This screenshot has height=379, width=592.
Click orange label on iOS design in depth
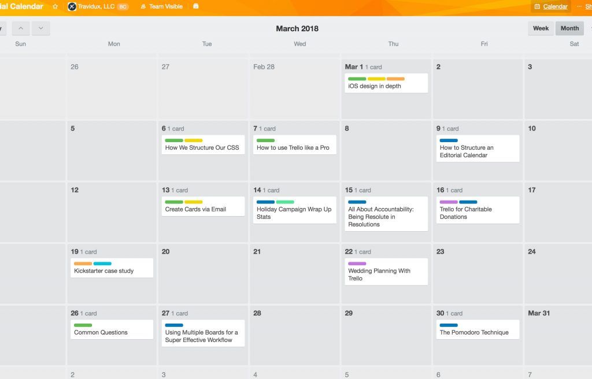(395, 79)
